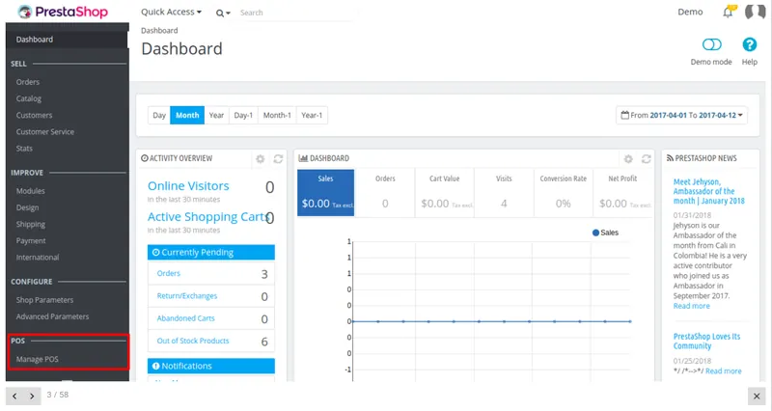This screenshot has height=411, width=772.
Task: Select the Visits metric tile
Action: (x=504, y=192)
